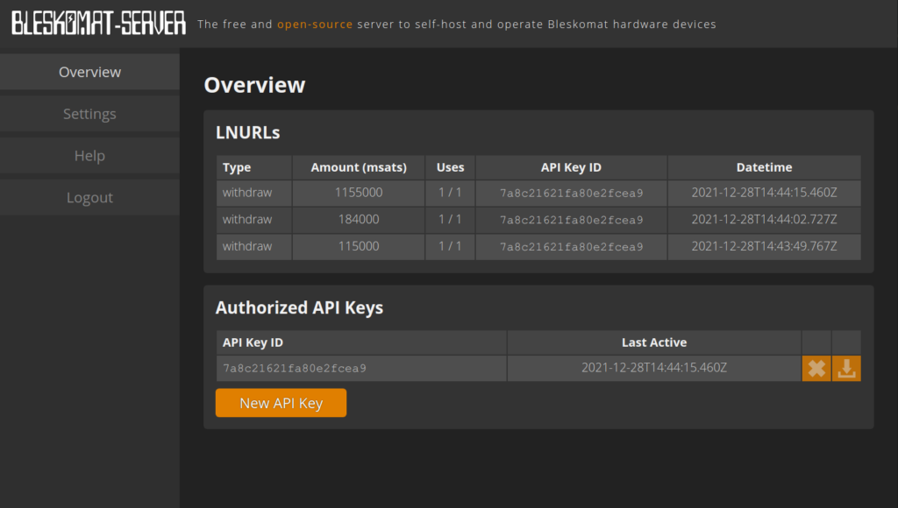Open the Help section
The width and height of the screenshot is (898, 508).
90,156
